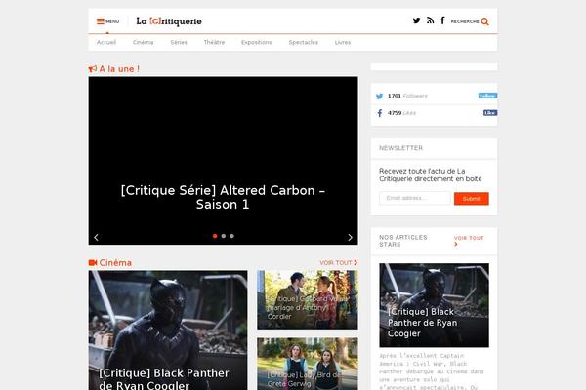The image size is (586, 390).
Task: Open the Recherche magnifier icon
Action: click(x=484, y=21)
